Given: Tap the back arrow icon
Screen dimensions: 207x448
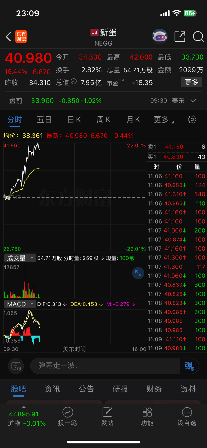Looking at the screenshot, I should [8, 37].
